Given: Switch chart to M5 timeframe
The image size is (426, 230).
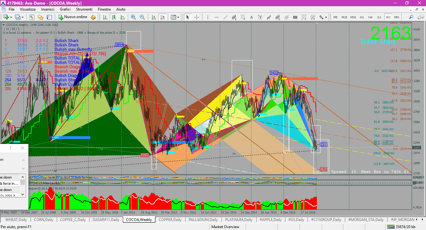Looking at the screenshot, I should tap(336, 17).
